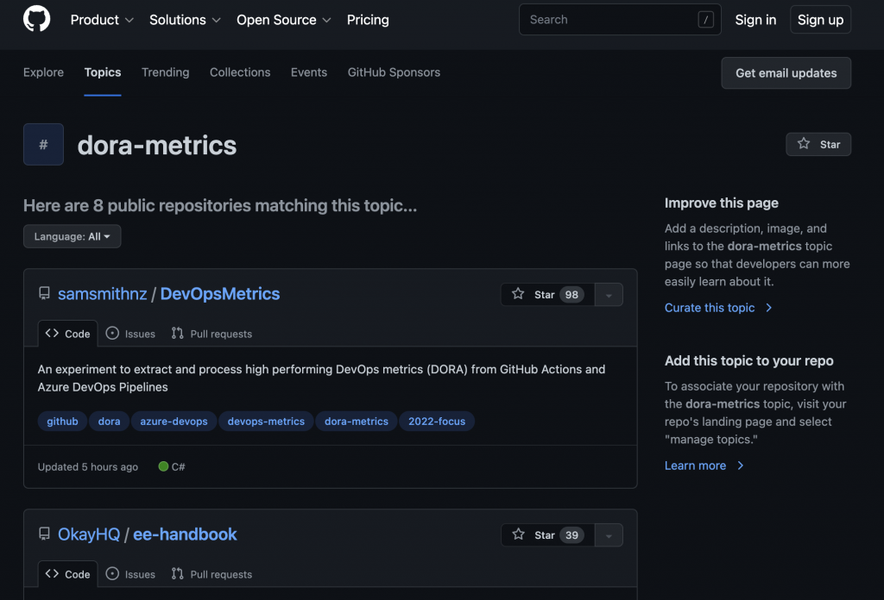The image size is (884, 600).
Task: Open Pull requests for DevOpsMetrics
Action: point(212,334)
